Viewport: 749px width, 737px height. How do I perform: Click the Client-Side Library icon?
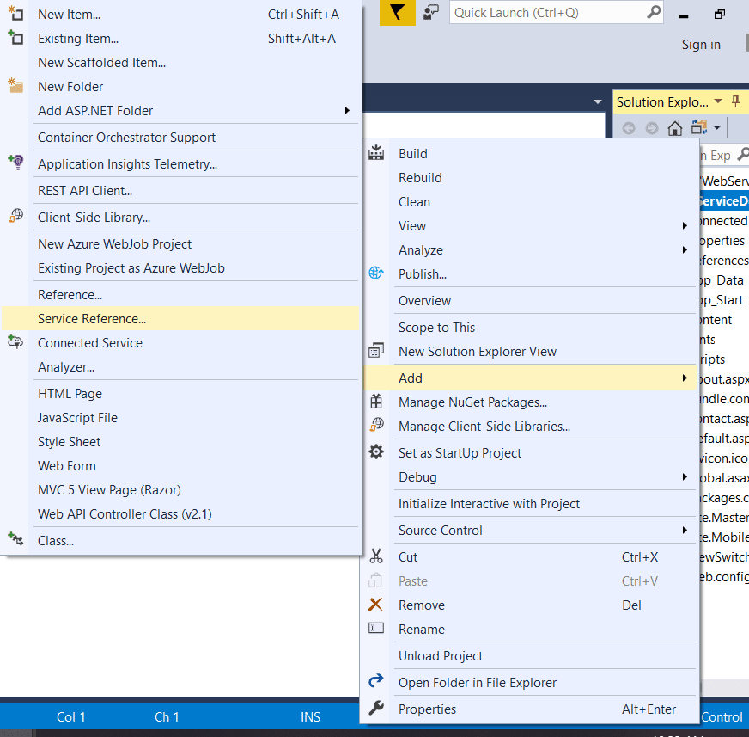click(15, 216)
